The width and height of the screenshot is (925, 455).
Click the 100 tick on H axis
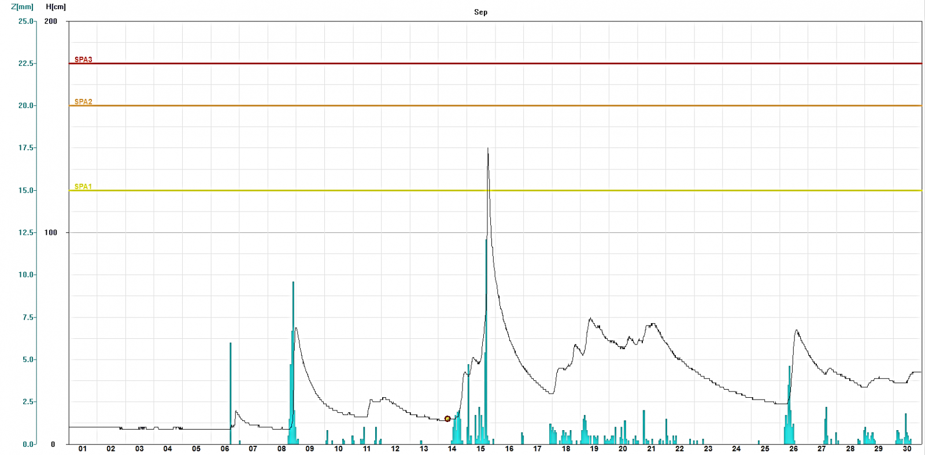tap(51, 232)
